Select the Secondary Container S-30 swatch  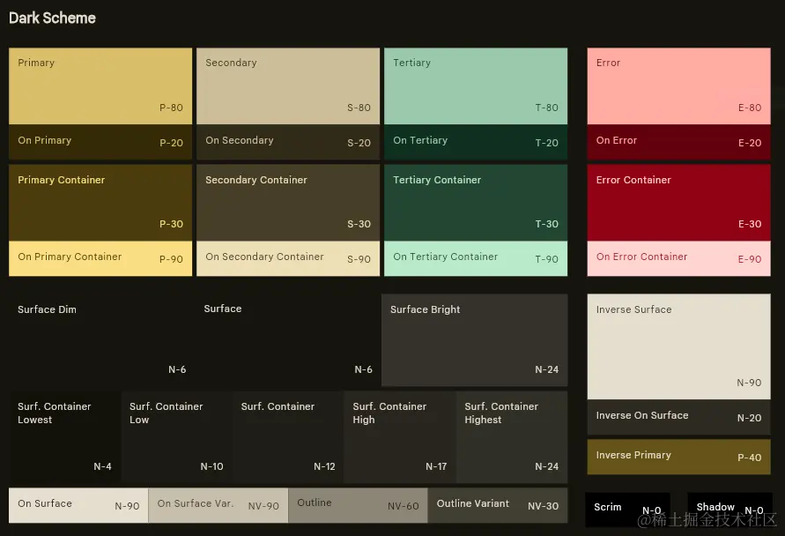[288, 203]
